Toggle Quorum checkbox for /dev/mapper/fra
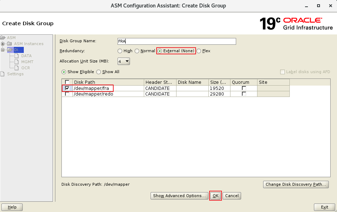The width and height of the screenshot is (337, 212). tap(244, 88)
